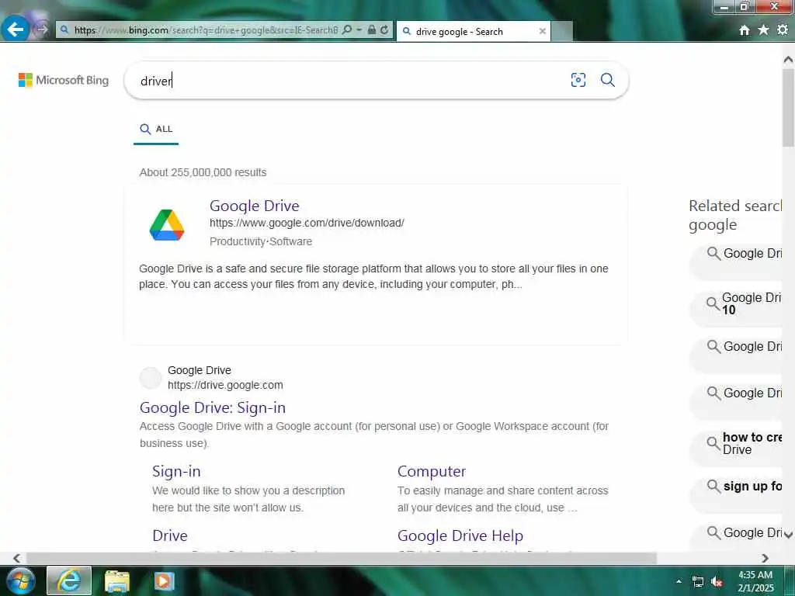Open visual search camera icon
The height and width of the screenshot is (596, 795).
[x=578, y=80]
